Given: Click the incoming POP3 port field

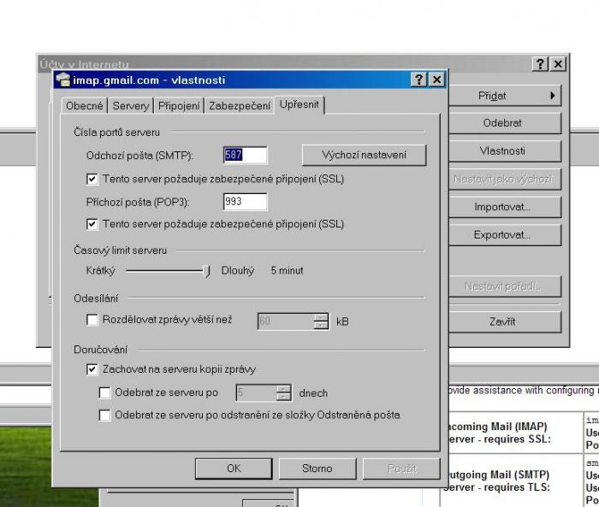Looking at the screenshot, I should pyautogui.click(x=245, y=202).
